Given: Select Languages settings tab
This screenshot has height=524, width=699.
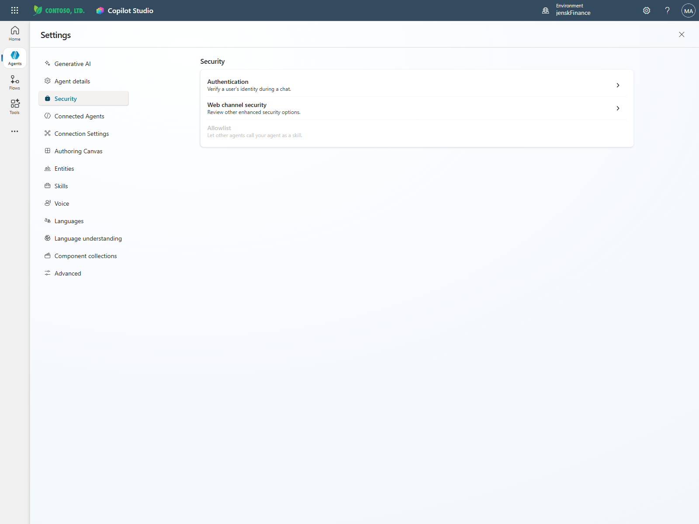Looking at the screenshot, I should pyautogui.click(x=83, y=221).
